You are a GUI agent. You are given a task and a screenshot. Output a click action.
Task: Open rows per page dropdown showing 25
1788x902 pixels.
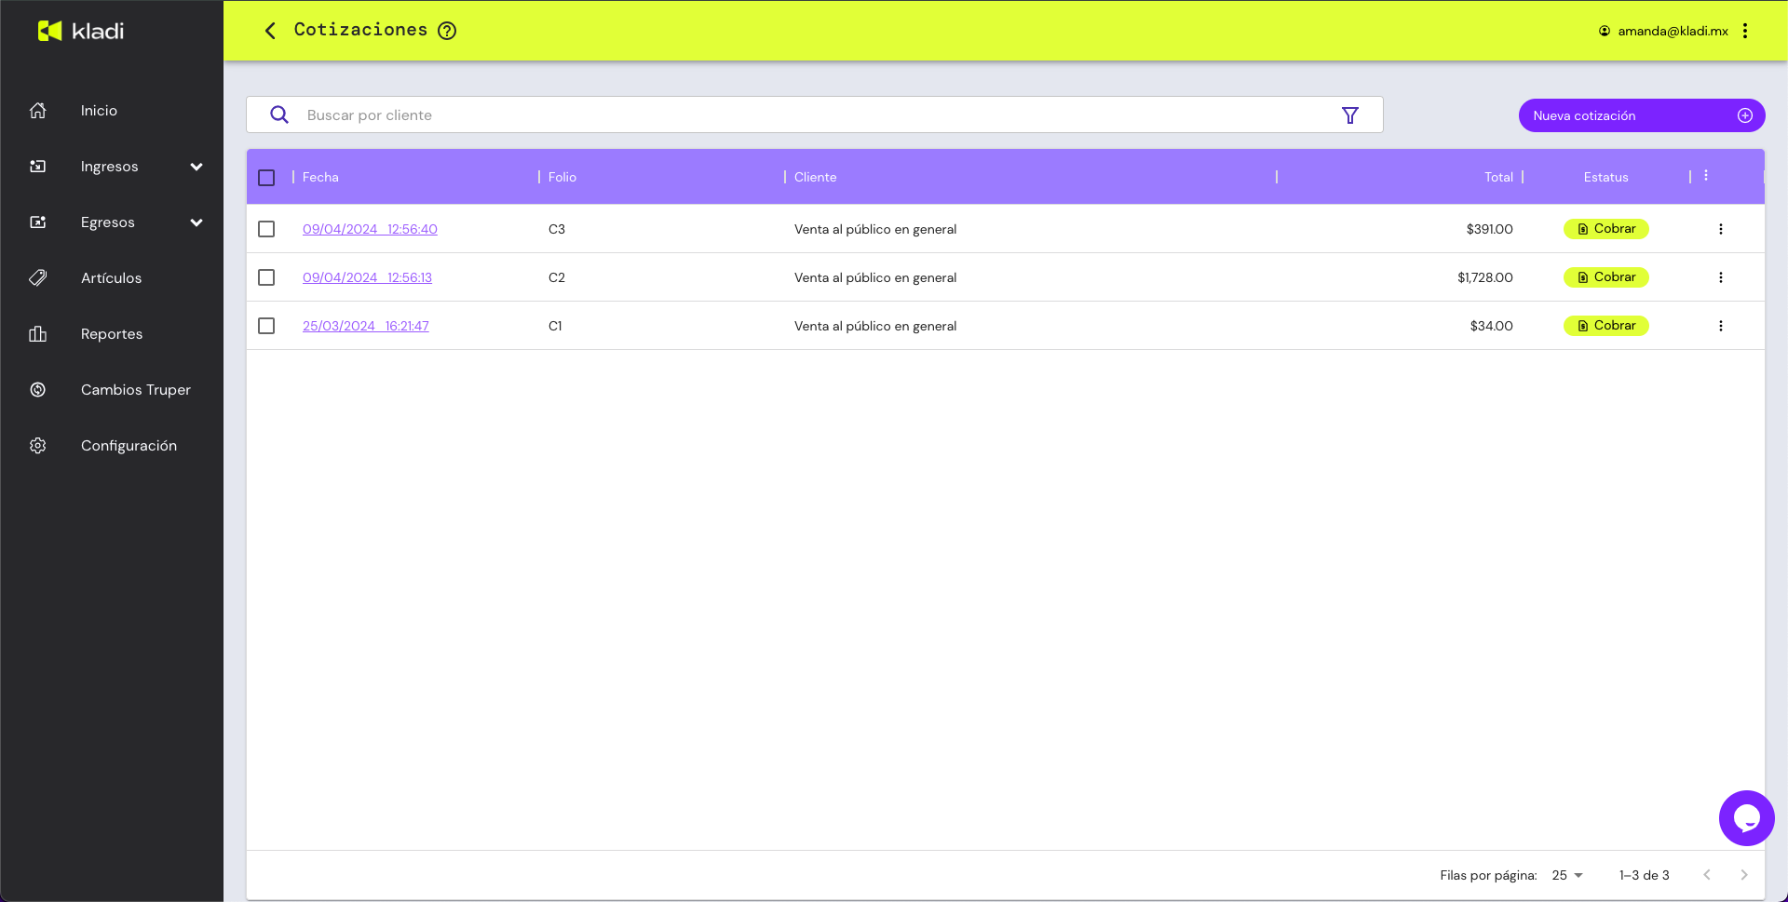(1567, 875)
